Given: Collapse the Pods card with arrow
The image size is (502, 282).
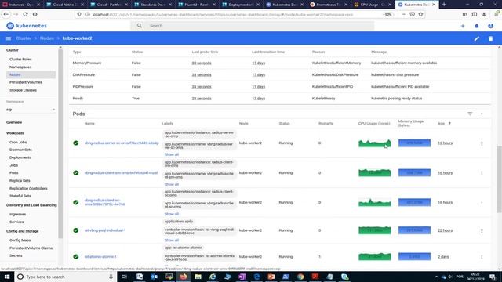Looking at the screenshot, I should [x=482, y=114].
